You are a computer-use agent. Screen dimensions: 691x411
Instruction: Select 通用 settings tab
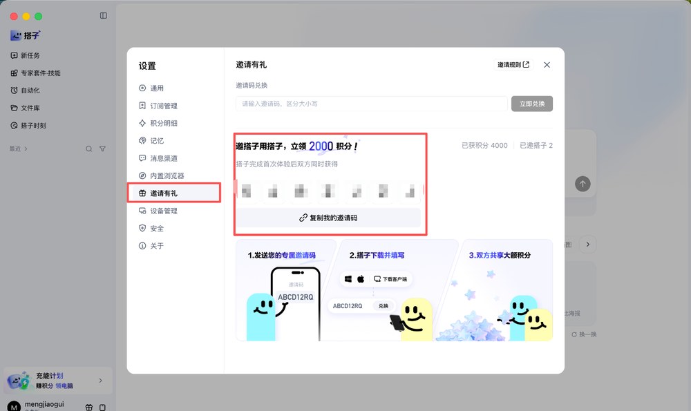point(174,88)
